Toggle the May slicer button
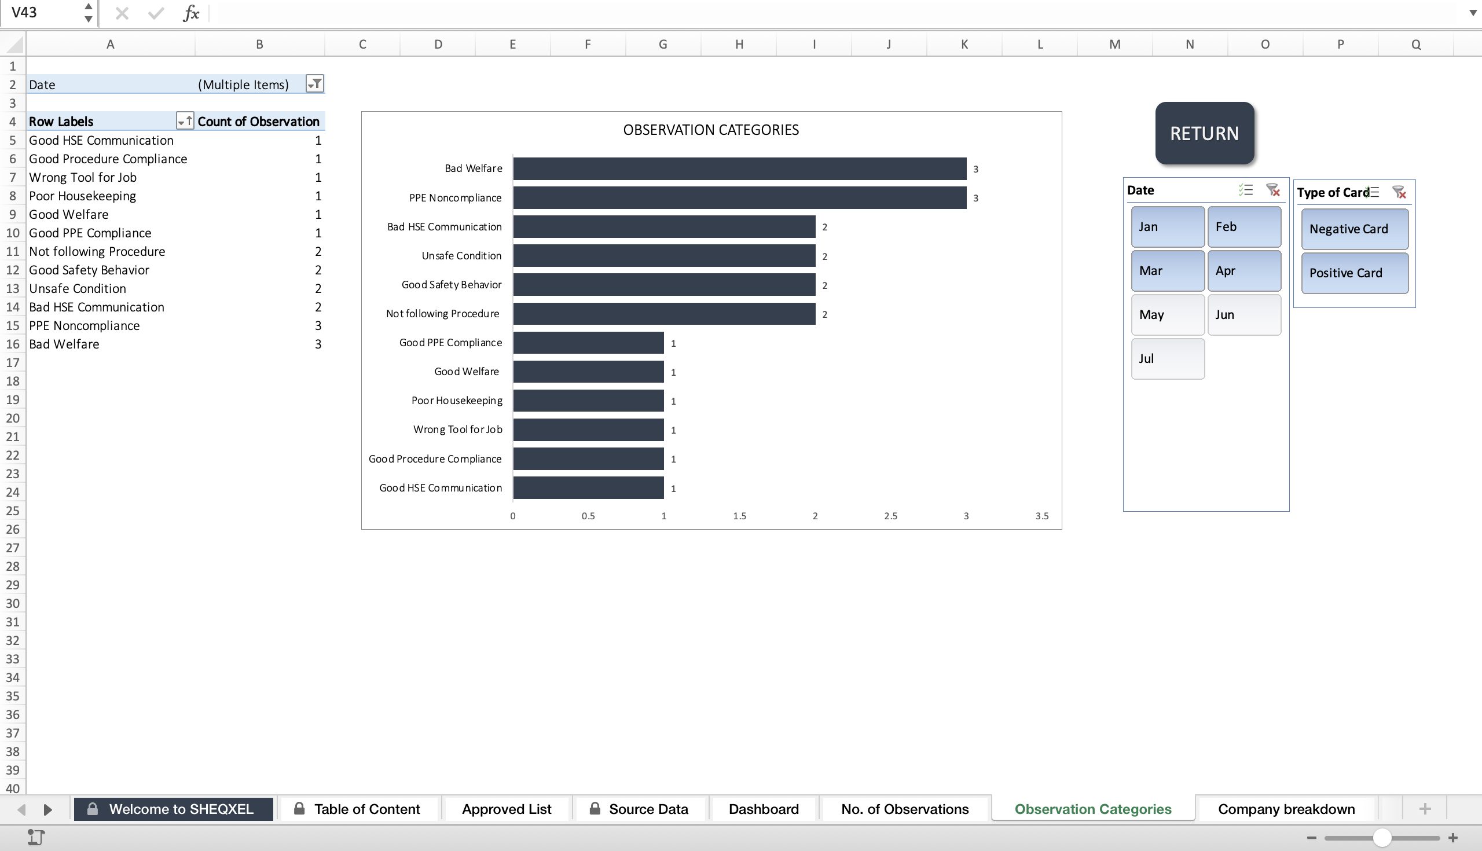1482x851 pixels. tap(1168, 314)
